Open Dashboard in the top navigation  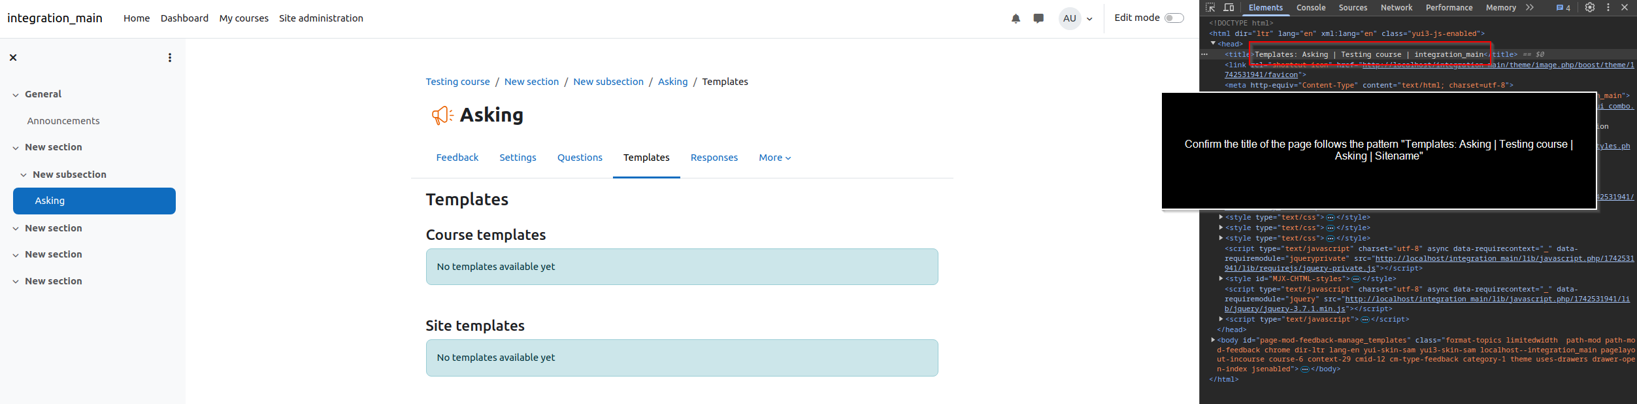click(184, 18)
